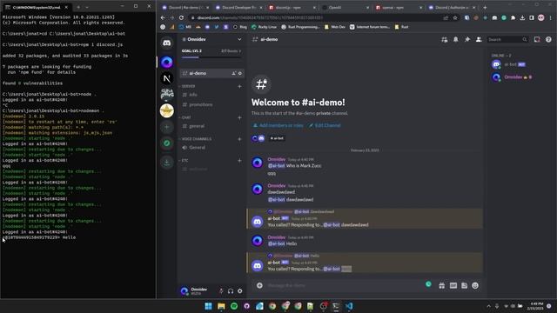Viewport: 557px width, 313px height.
Task: Toggle deafen headphones in user panel
Action: coord(231,291)
